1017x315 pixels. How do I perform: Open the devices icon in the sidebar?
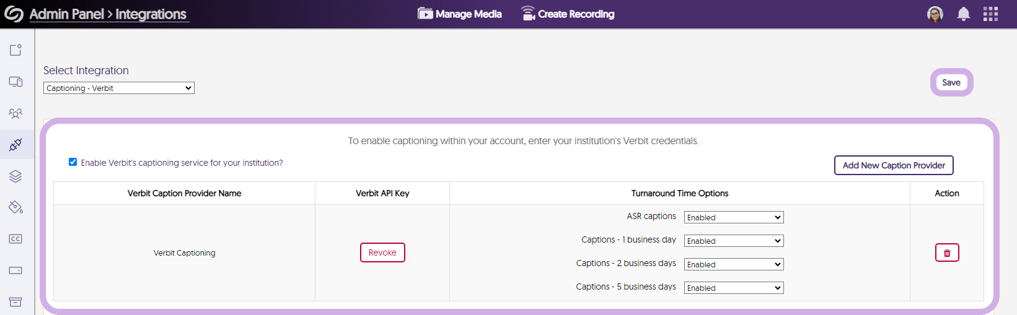point(15,82)
